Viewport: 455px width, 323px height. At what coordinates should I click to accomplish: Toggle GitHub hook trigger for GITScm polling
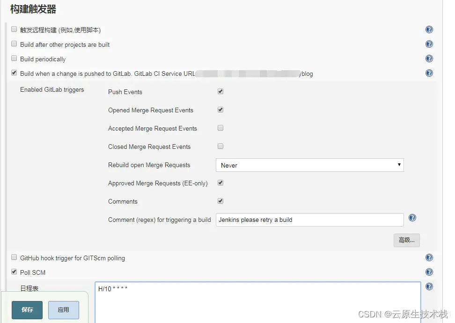click(14, 257)
